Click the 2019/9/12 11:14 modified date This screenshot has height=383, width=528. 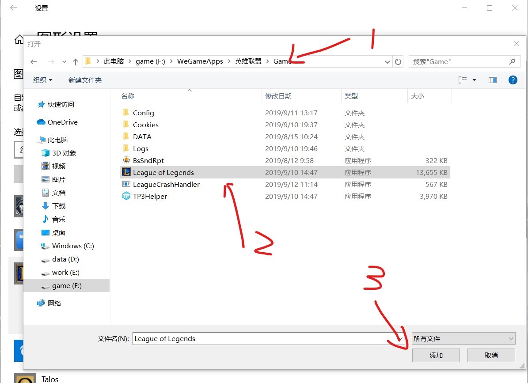click(x=291, y=185)
